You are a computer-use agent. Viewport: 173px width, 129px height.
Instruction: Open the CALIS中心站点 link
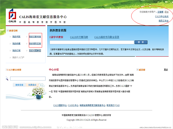pyautogui.click(x=162, y=16)
